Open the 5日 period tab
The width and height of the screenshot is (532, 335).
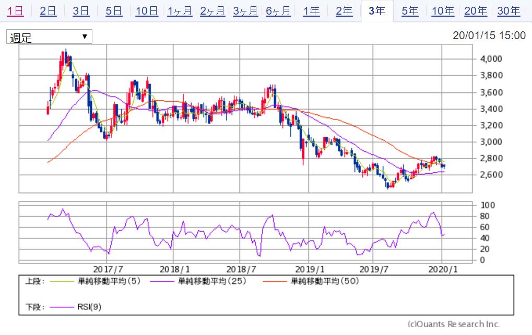(114, 11)
